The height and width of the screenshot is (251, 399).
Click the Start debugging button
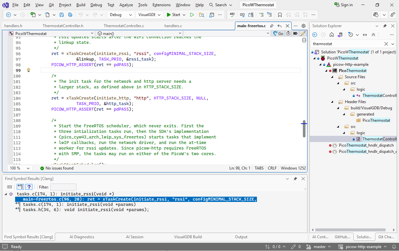click(x=174, y=15)
